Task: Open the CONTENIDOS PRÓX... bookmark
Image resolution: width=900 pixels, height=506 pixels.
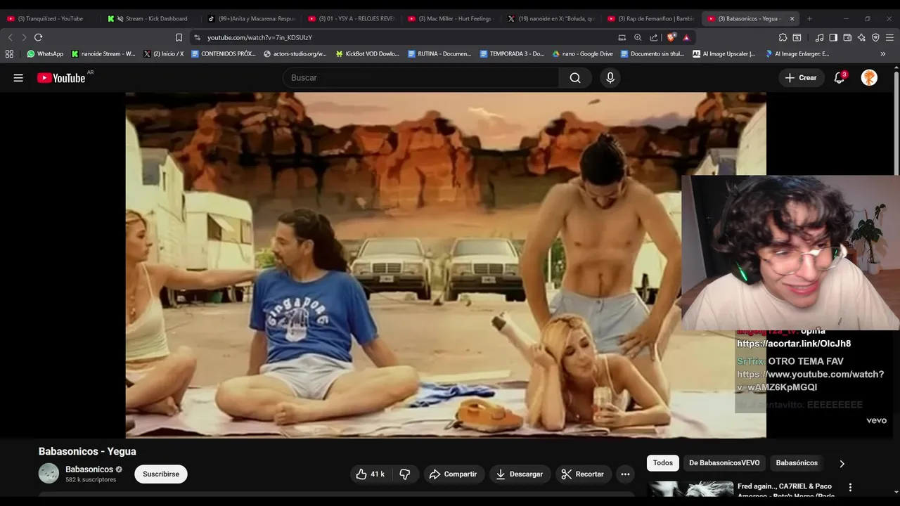Action: [x=224, y=53]
